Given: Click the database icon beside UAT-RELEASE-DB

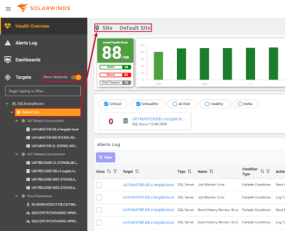Looking at the screenshot, I should pos(28,171).
